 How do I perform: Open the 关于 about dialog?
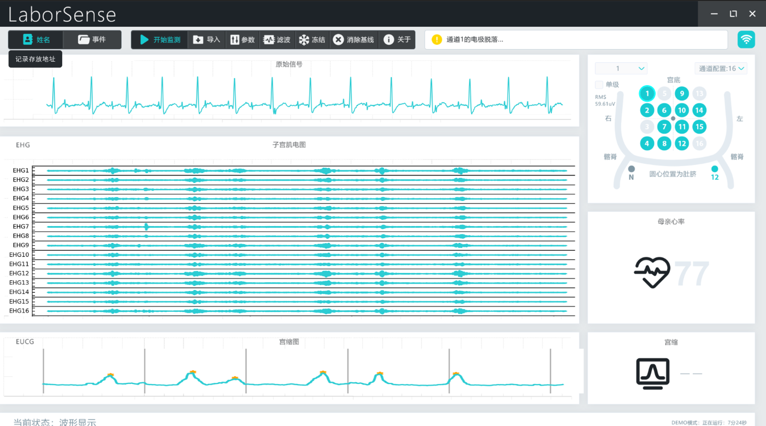tap(397, 40)
